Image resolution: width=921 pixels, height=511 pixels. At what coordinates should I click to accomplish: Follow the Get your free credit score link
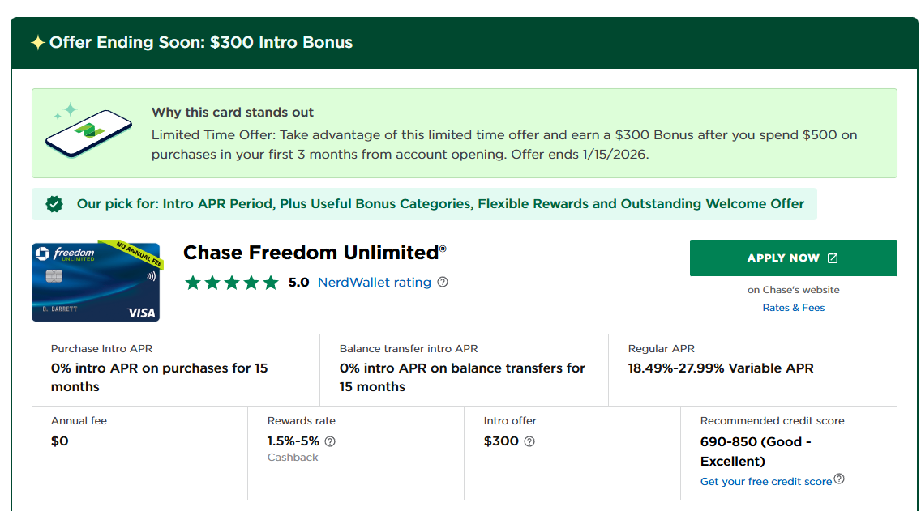tap(766, 481)
